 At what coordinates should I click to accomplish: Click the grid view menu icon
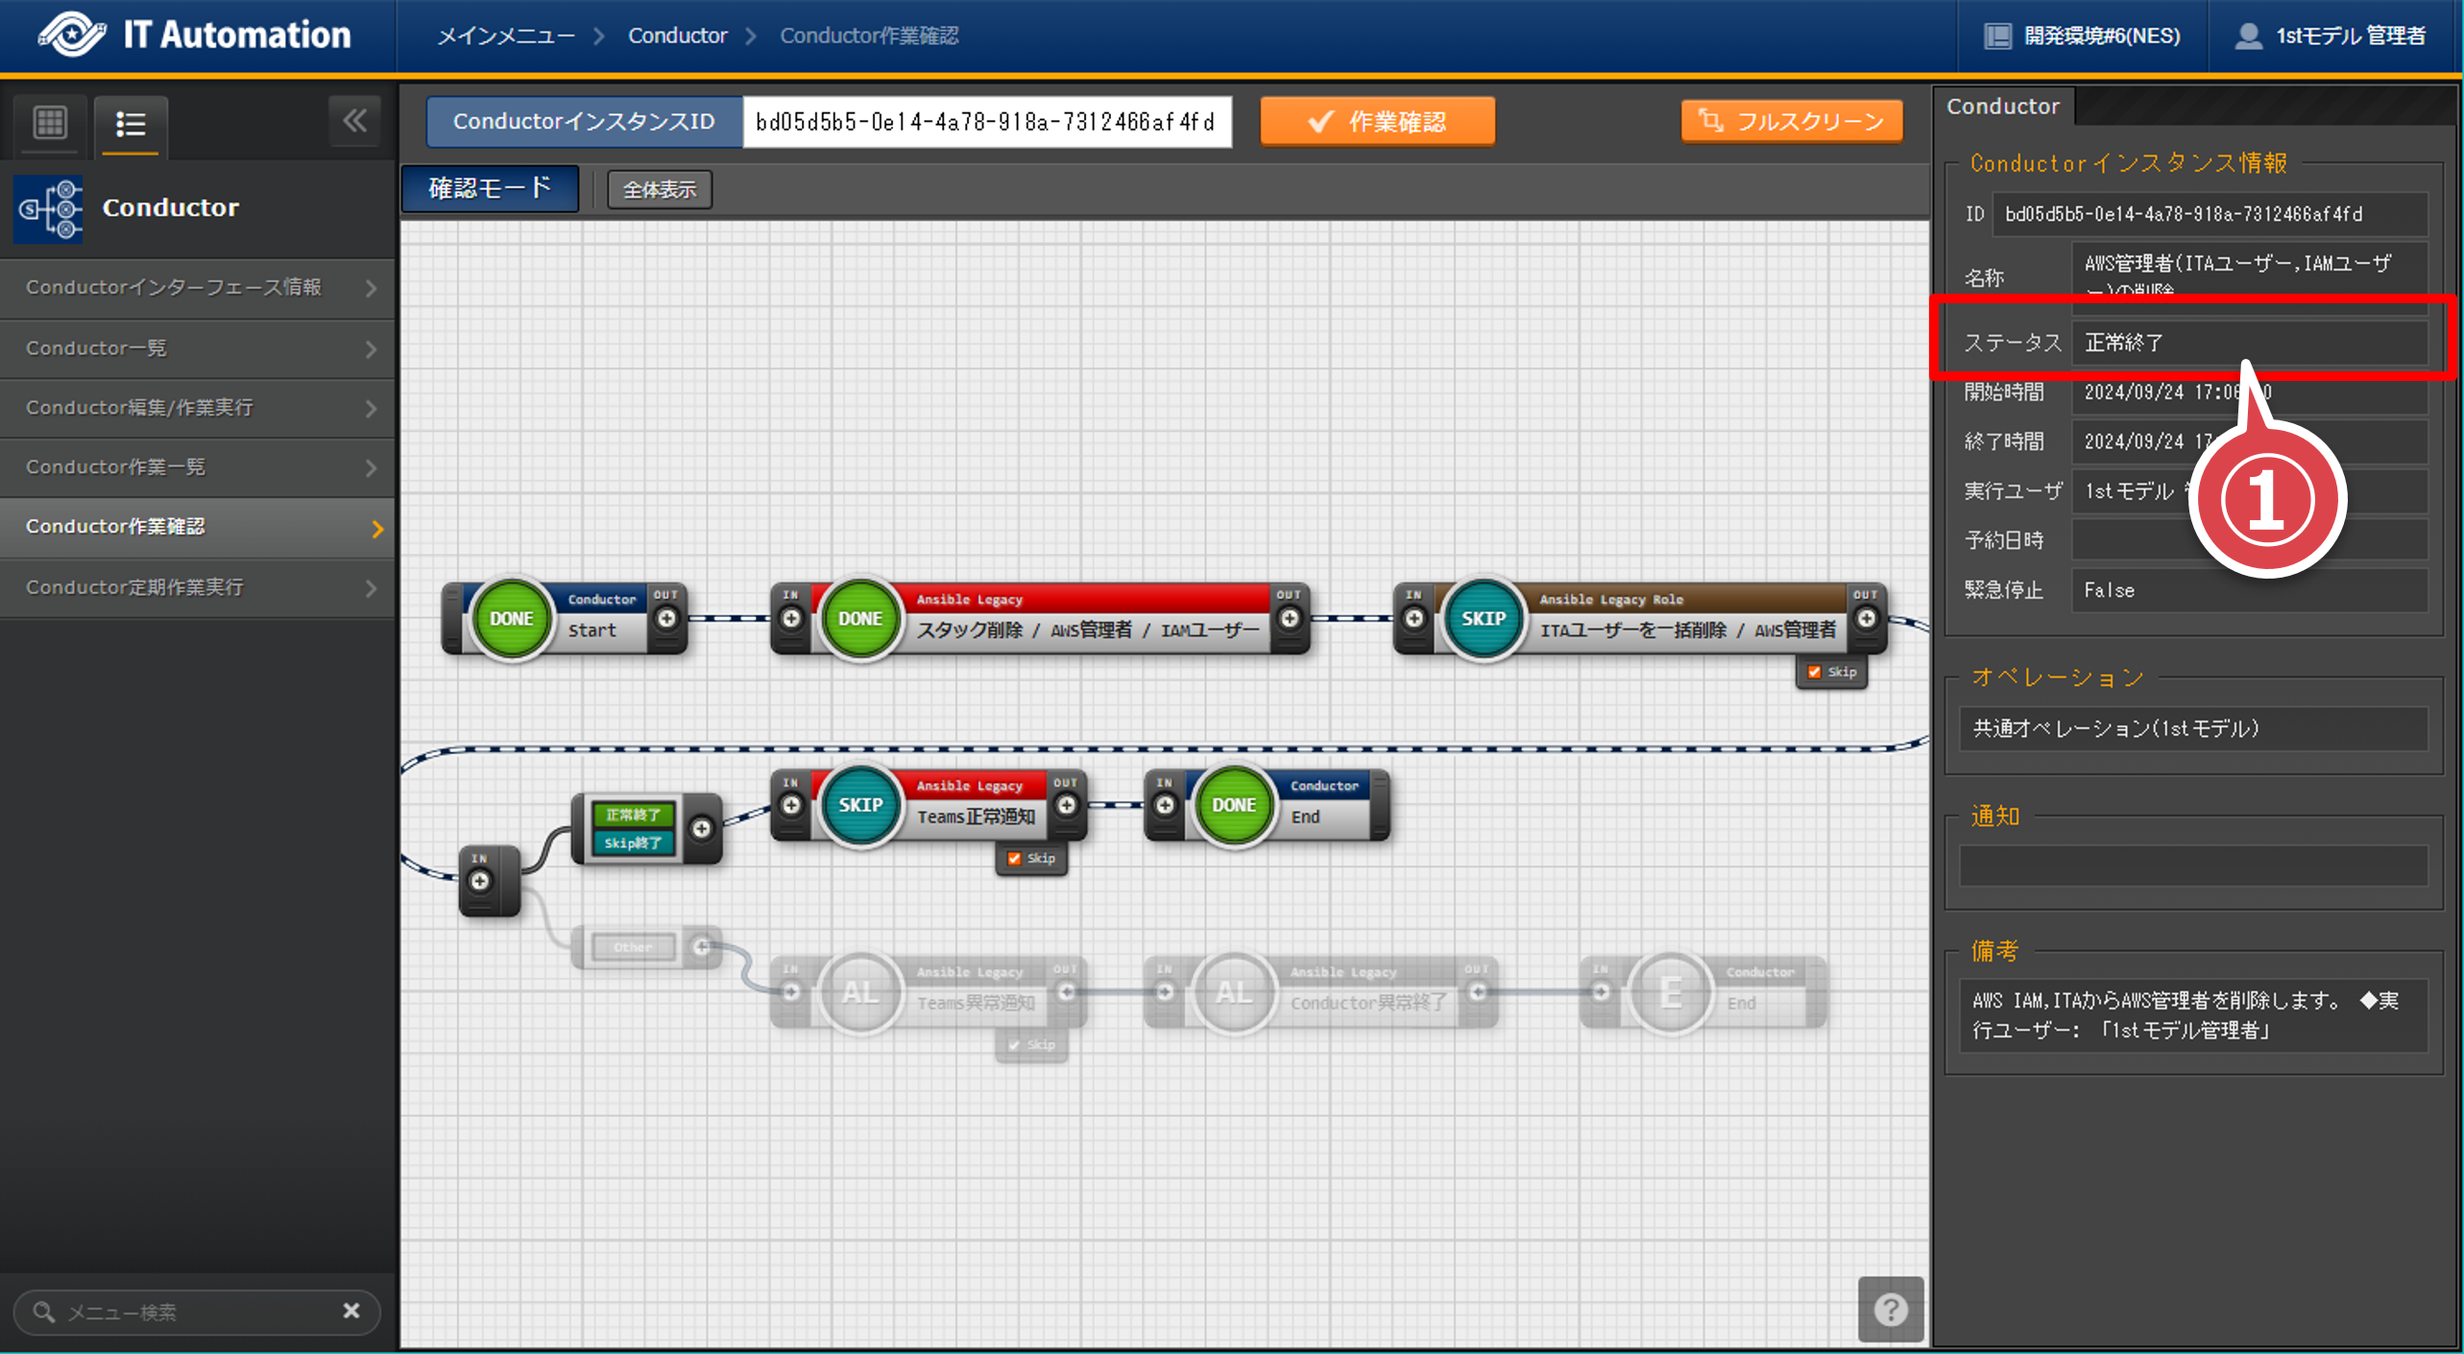click(50, 123)
